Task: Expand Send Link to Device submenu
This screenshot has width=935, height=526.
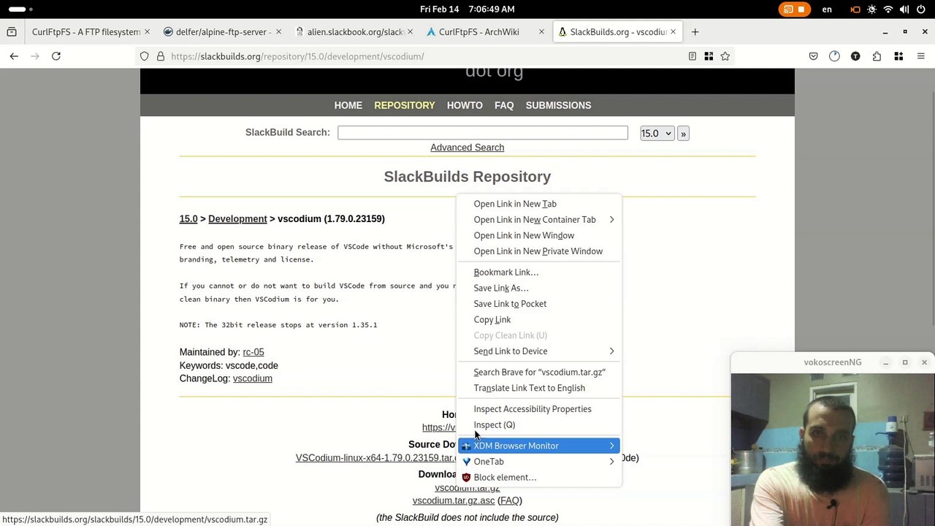Action: [x=539, y=351]
